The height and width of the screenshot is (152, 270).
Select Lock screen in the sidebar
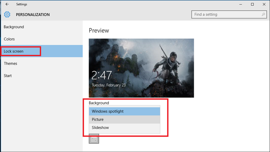(x=14, y=51)
